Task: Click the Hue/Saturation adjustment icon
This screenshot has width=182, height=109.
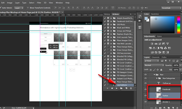Action: 150,48
